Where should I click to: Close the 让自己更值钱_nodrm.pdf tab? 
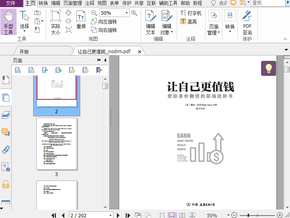(x=140, y=52)
